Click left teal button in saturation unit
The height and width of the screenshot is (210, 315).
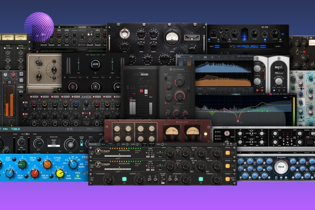pos(125,179)
